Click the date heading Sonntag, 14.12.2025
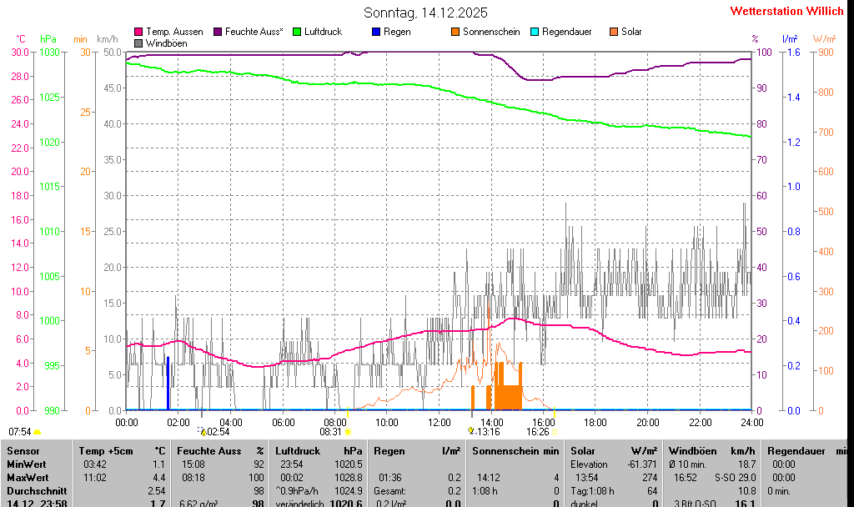This screenshot has width=854, height=507. coord(426,13)
